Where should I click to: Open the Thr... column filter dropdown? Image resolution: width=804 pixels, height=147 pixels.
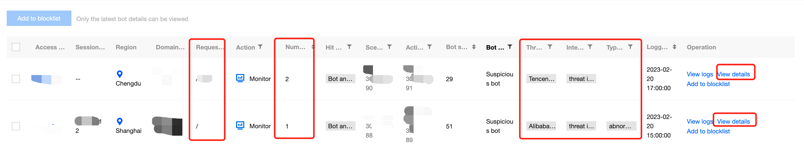click(550, 47)
